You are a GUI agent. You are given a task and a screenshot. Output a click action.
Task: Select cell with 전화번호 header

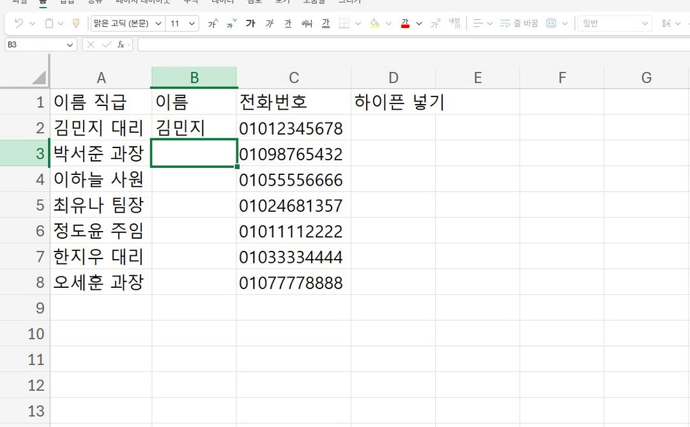pyautogui.click(x=293, y=102)
